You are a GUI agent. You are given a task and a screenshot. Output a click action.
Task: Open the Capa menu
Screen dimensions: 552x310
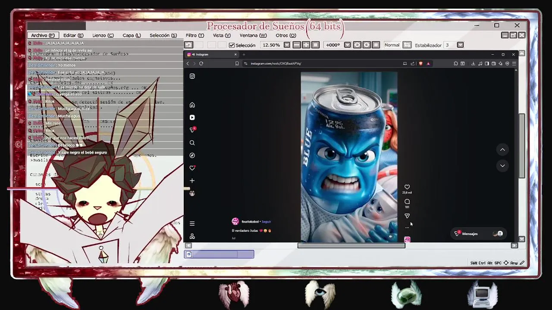pos(132,35)
